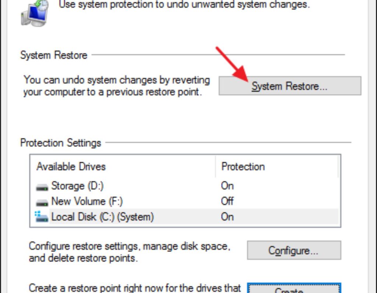Click the Create restore point button
The width and height of the screenshot is (377, 293).
(x=294, y=288)
